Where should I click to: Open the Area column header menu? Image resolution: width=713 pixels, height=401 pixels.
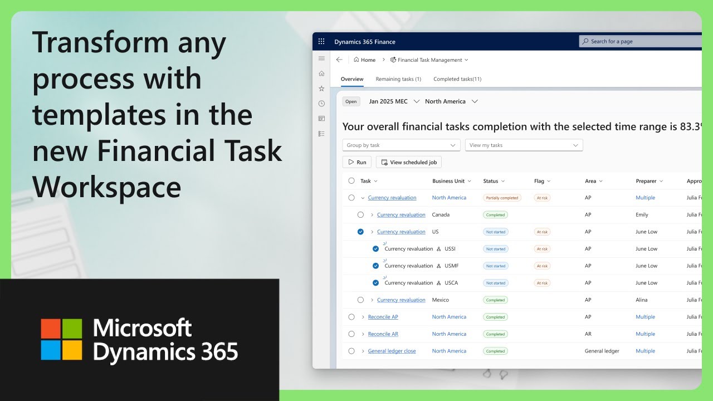point(601,181)
